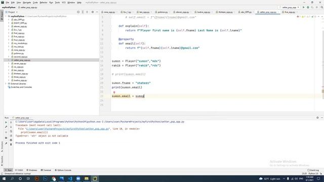Open the Problems tool window
Image resolution: width=324 pixels, height=182 pixels.
(31, 170)
